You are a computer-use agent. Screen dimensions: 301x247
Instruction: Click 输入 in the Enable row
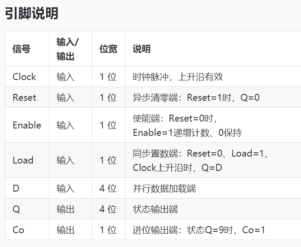point(65,125)
